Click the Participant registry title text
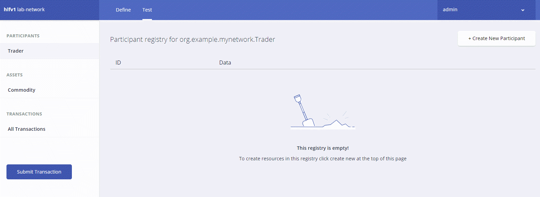The width and height of the screenshot is (540, 197). [x=192, y=39]
